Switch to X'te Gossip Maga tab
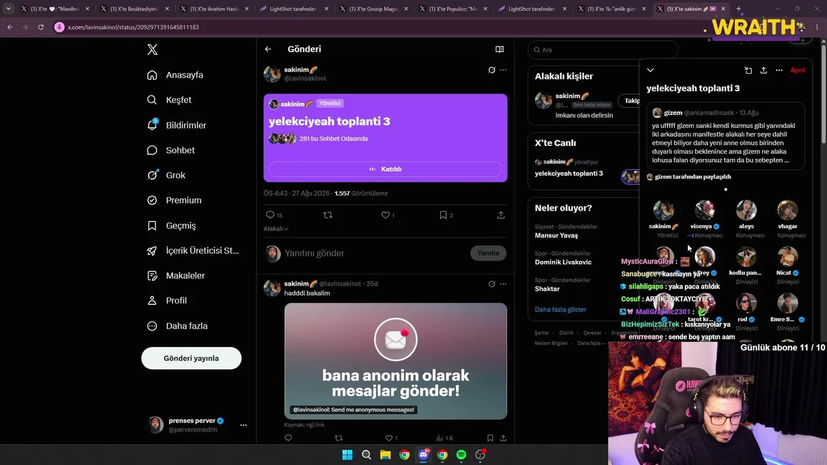The image size is (827, 465). tap(373, 9)
